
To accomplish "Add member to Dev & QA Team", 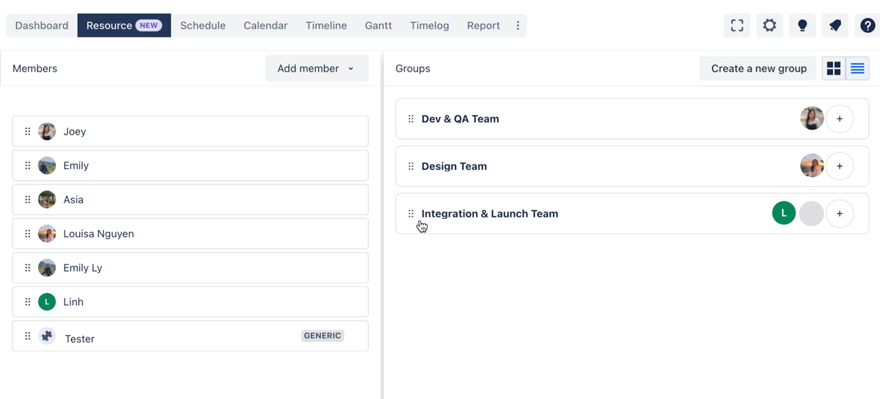I will click(840, 119).
